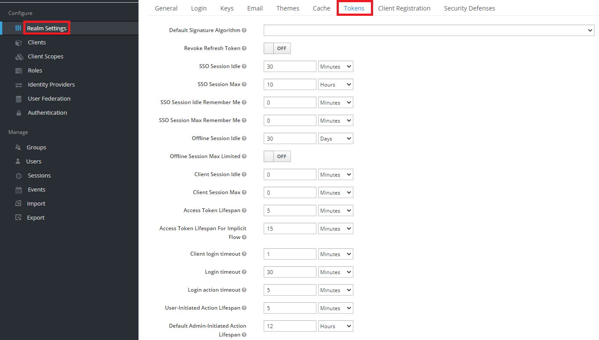599x340 pixels.
Task: Click help icon beside Revoke Refresh Token
Action: click(x=244, y=48)
